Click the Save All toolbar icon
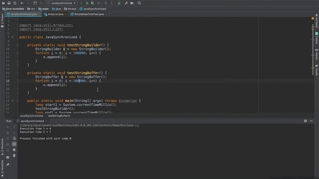Screen dimensions: 319x179 click(9, 3)
